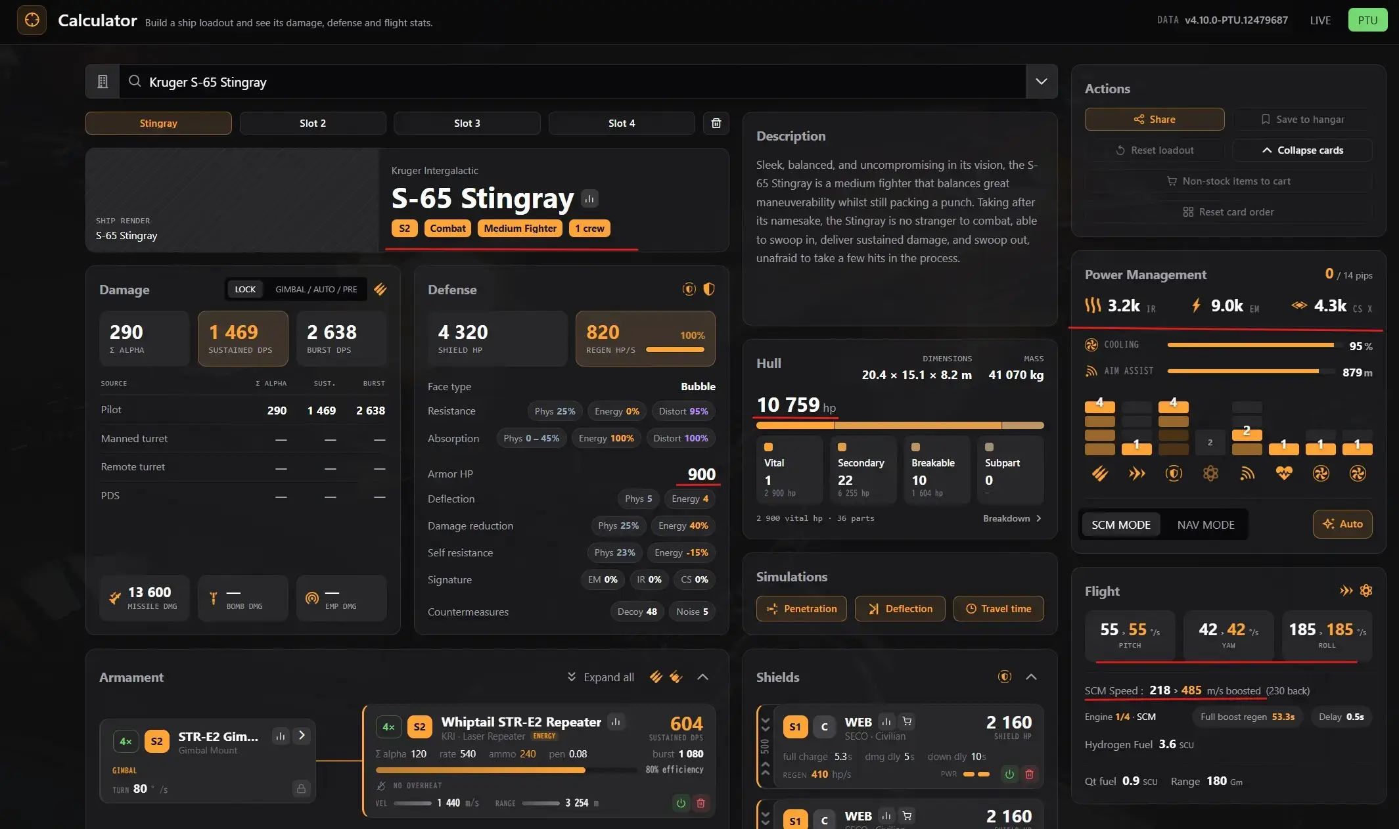Expand all armament entries
Screen dimensions: 1399x829
(x=601, y=677)
